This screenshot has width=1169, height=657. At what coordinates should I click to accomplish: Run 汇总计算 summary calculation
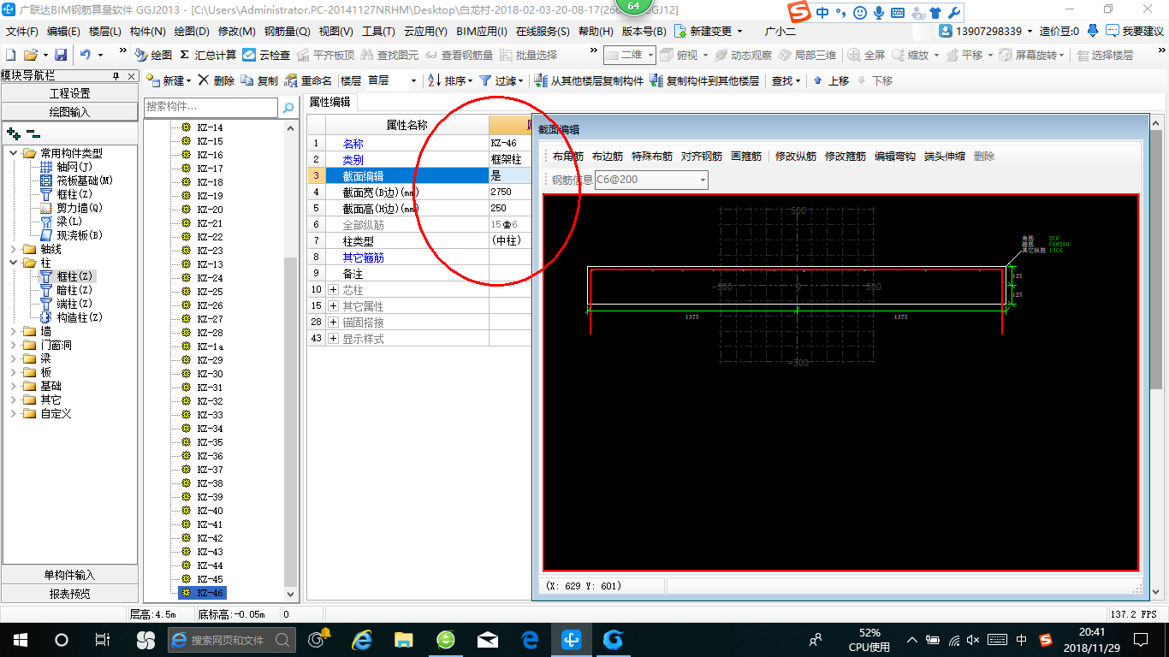click(x=207, y=55)
